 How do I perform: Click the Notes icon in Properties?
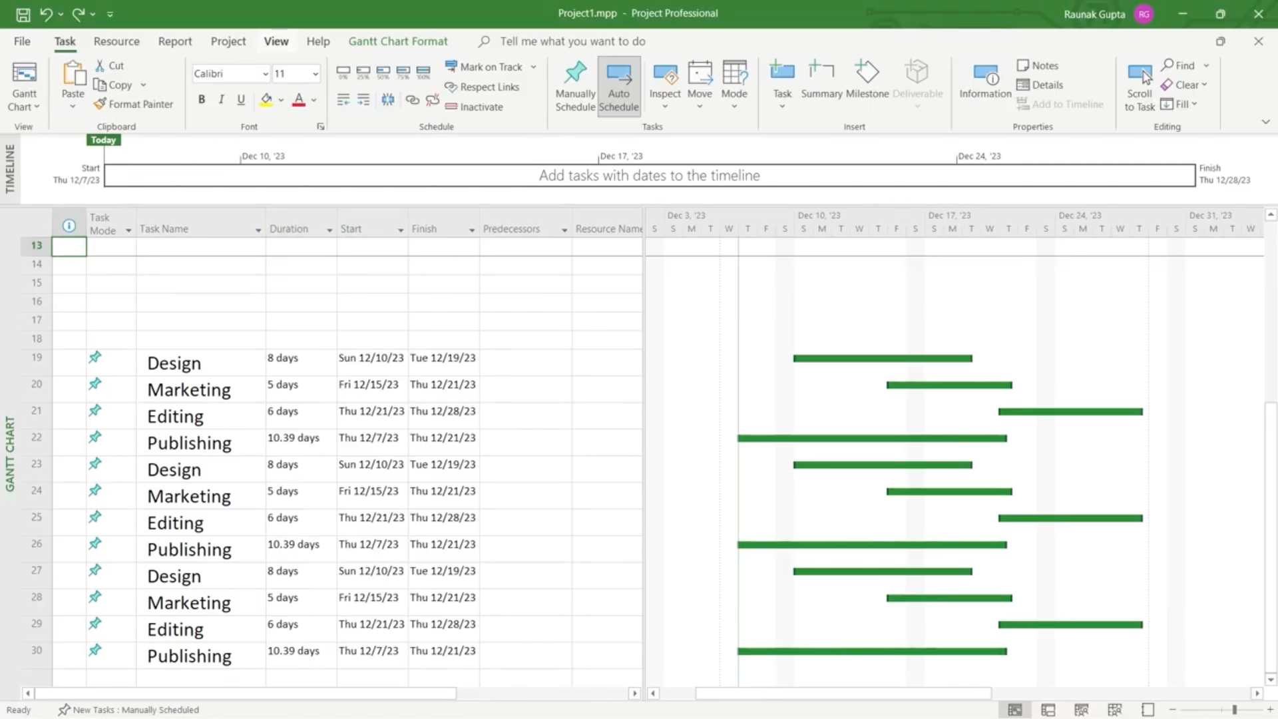click(x=1037, y=65)
